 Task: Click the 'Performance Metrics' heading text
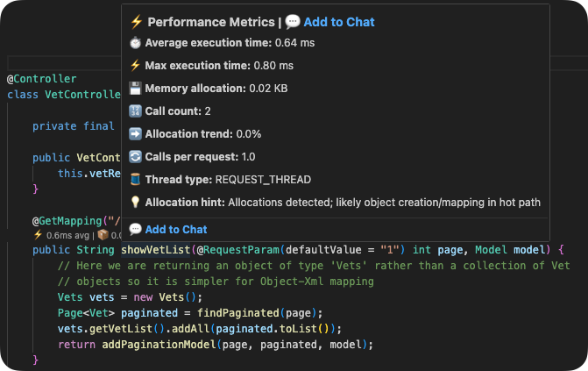(x=211, y=22)
